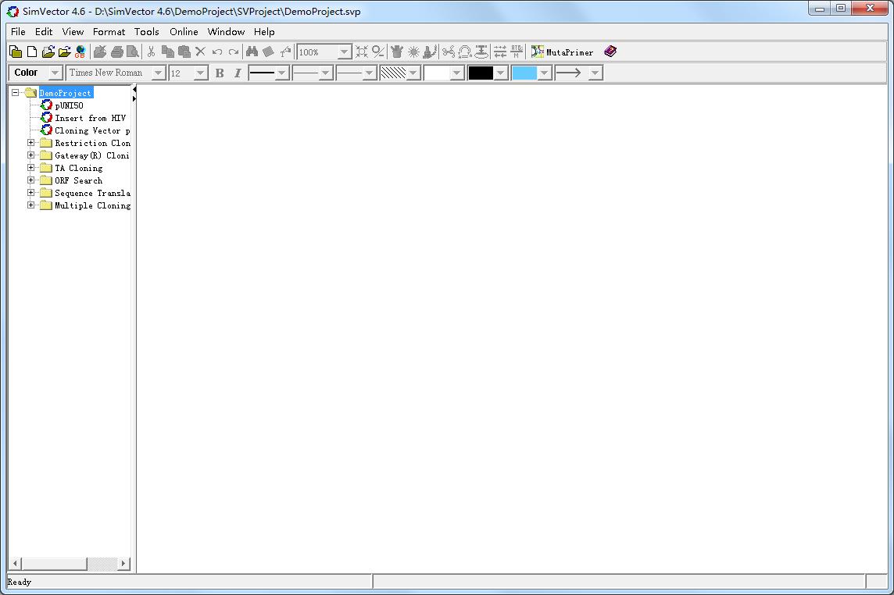The height and width of the screenshot is (595, 894).
Task: Click the font size input box
Action: (x=181, y=73)
